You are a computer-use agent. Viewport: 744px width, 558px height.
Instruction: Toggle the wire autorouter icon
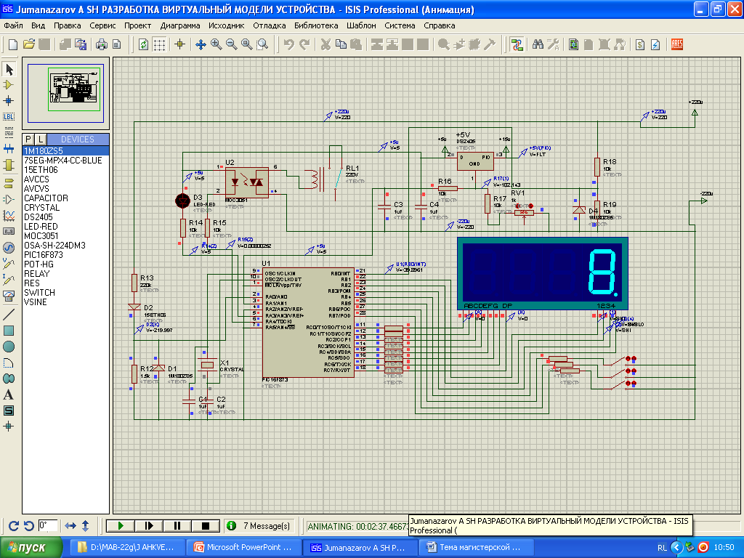point(517,44)
